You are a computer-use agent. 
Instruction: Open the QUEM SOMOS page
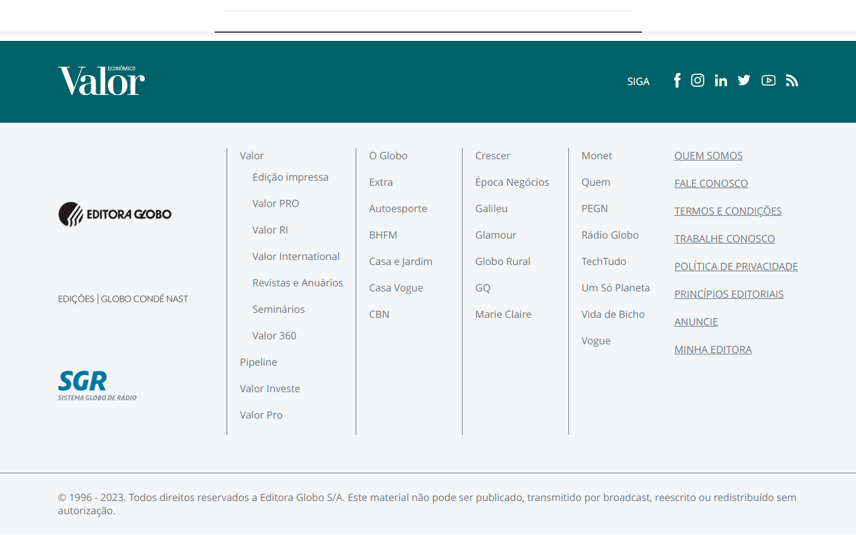708,156
